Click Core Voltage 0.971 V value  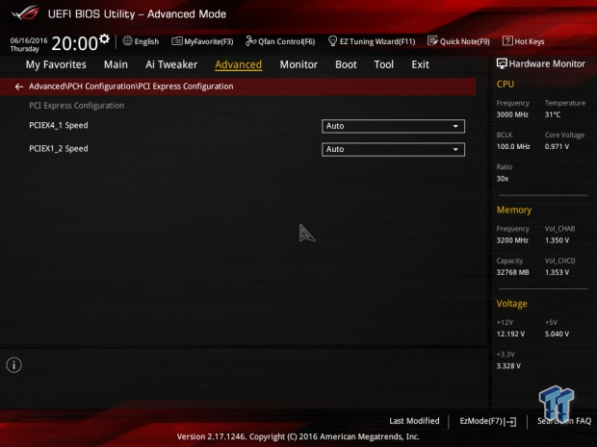tap(557, 146)
